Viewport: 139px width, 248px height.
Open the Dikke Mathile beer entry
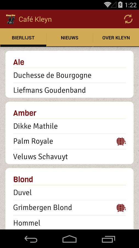tap(69, 126)
